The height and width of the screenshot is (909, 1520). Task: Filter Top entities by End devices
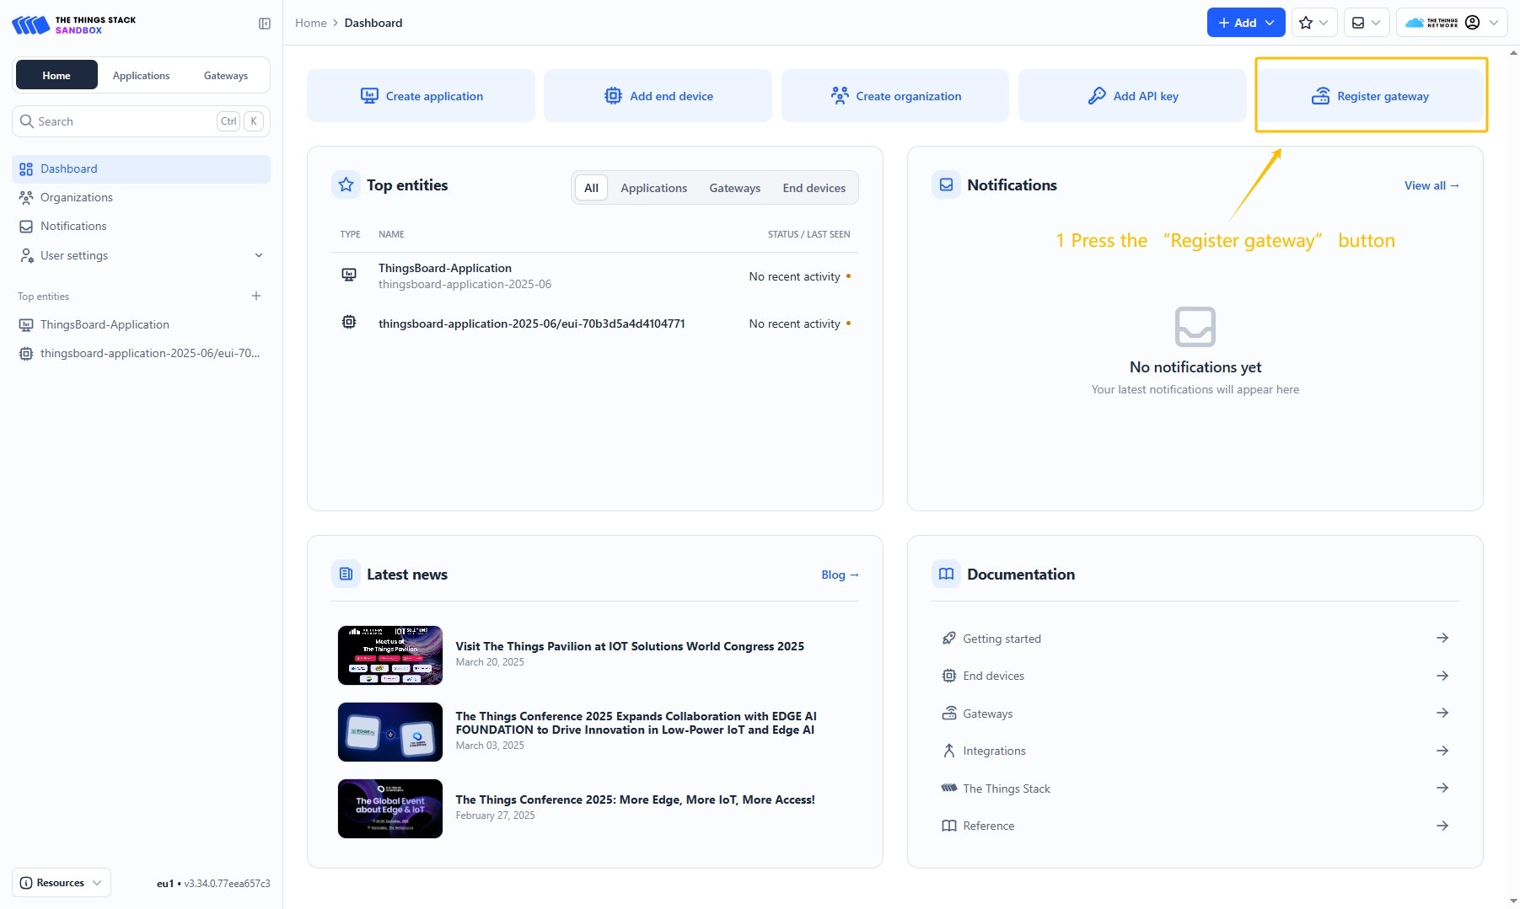(814, 188)
